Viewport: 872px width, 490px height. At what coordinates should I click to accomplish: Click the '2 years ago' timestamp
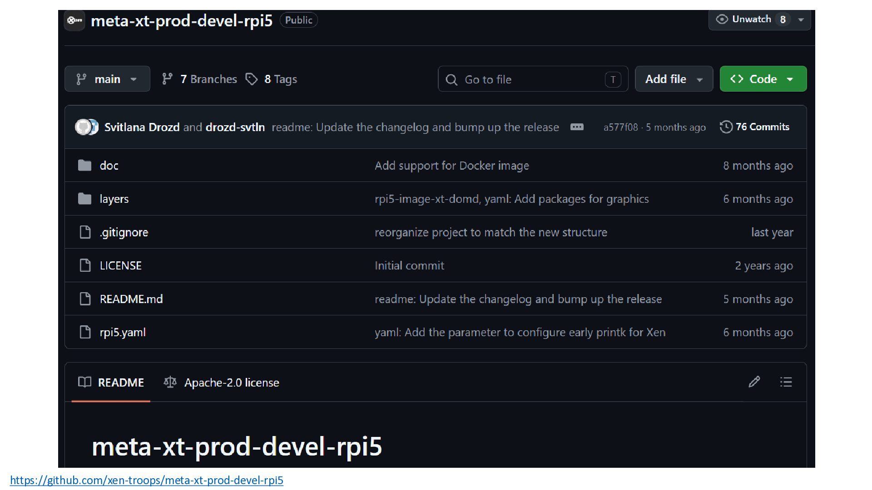[x=764, y=265]
